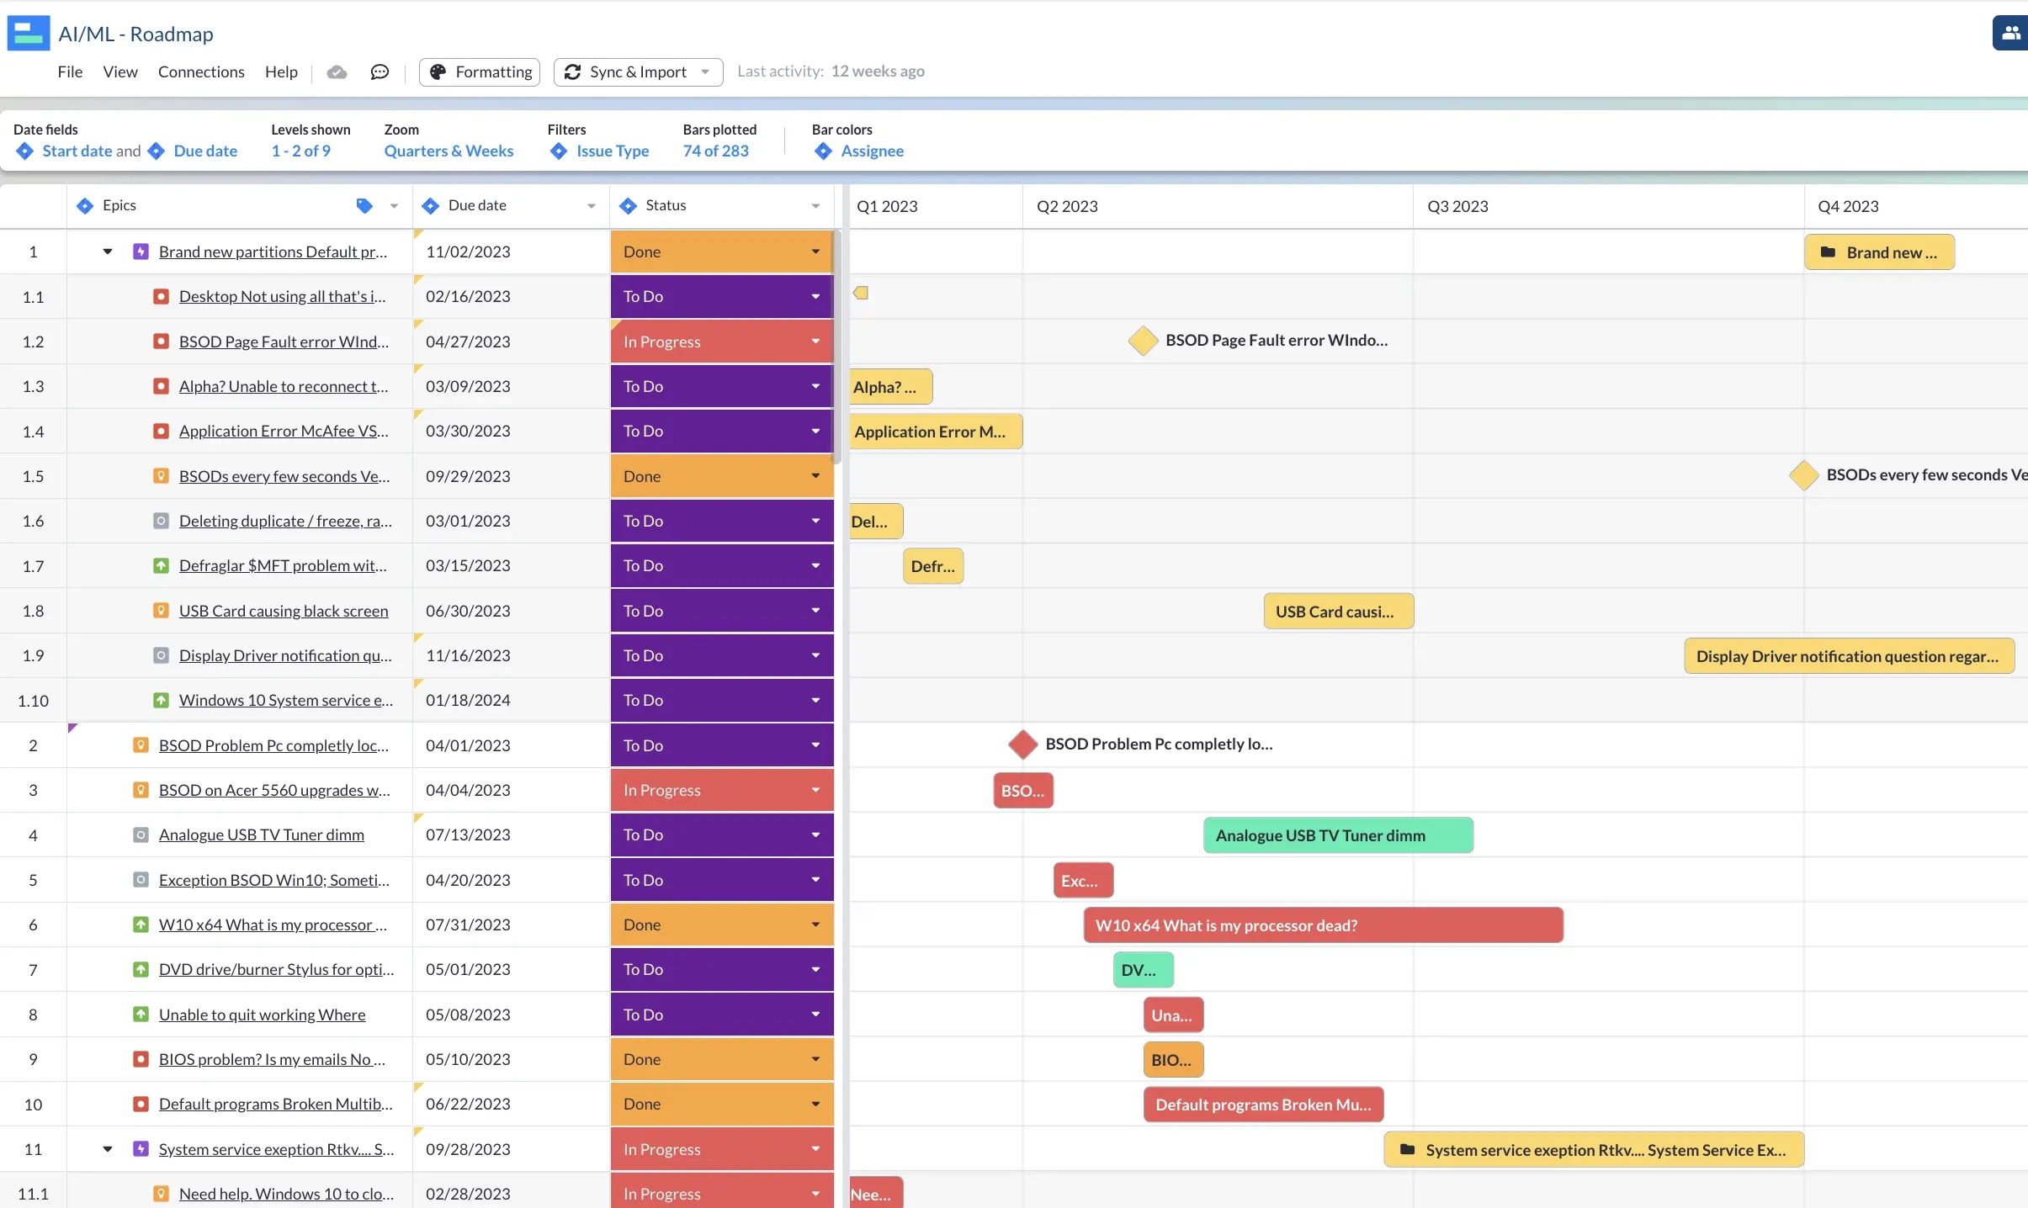This screenshot has width=2028, height=1208.
Task: Click the cloud sync status icon
Action: click(337, 72)
